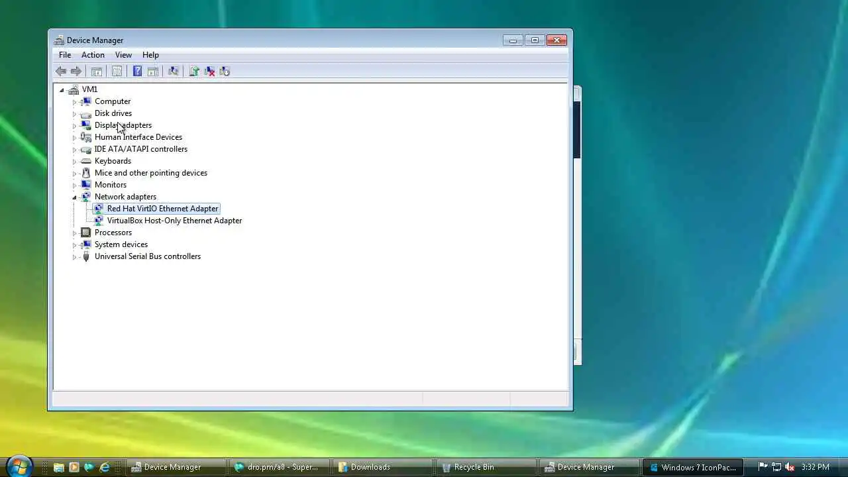The width and height of the screenshot is (848, 477).
Task: Update driver software toolbar icon
Action: coord(194,72)
